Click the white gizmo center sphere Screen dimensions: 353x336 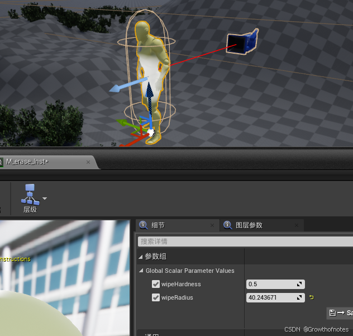[x=151, y=132]
